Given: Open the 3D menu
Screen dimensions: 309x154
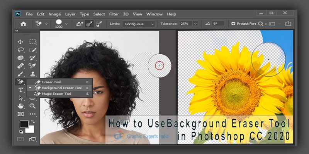Looking at the screenshot, I should (126, 14).
